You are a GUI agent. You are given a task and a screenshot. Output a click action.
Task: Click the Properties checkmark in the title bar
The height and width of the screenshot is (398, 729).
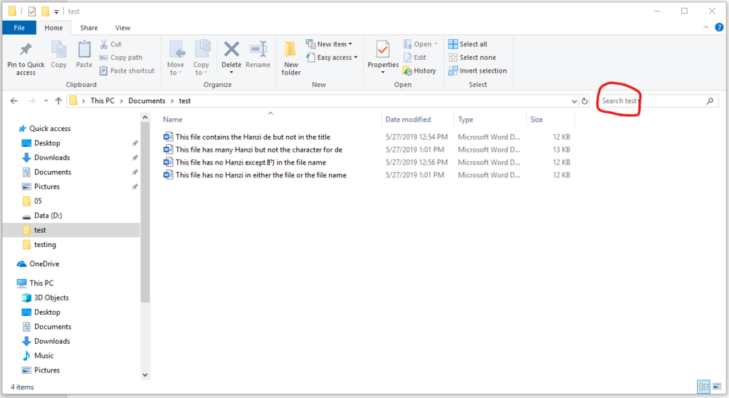click(32, 11)
